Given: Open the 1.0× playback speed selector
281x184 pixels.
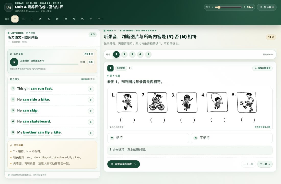Looking at the screenshot, I should pos(91,62).
